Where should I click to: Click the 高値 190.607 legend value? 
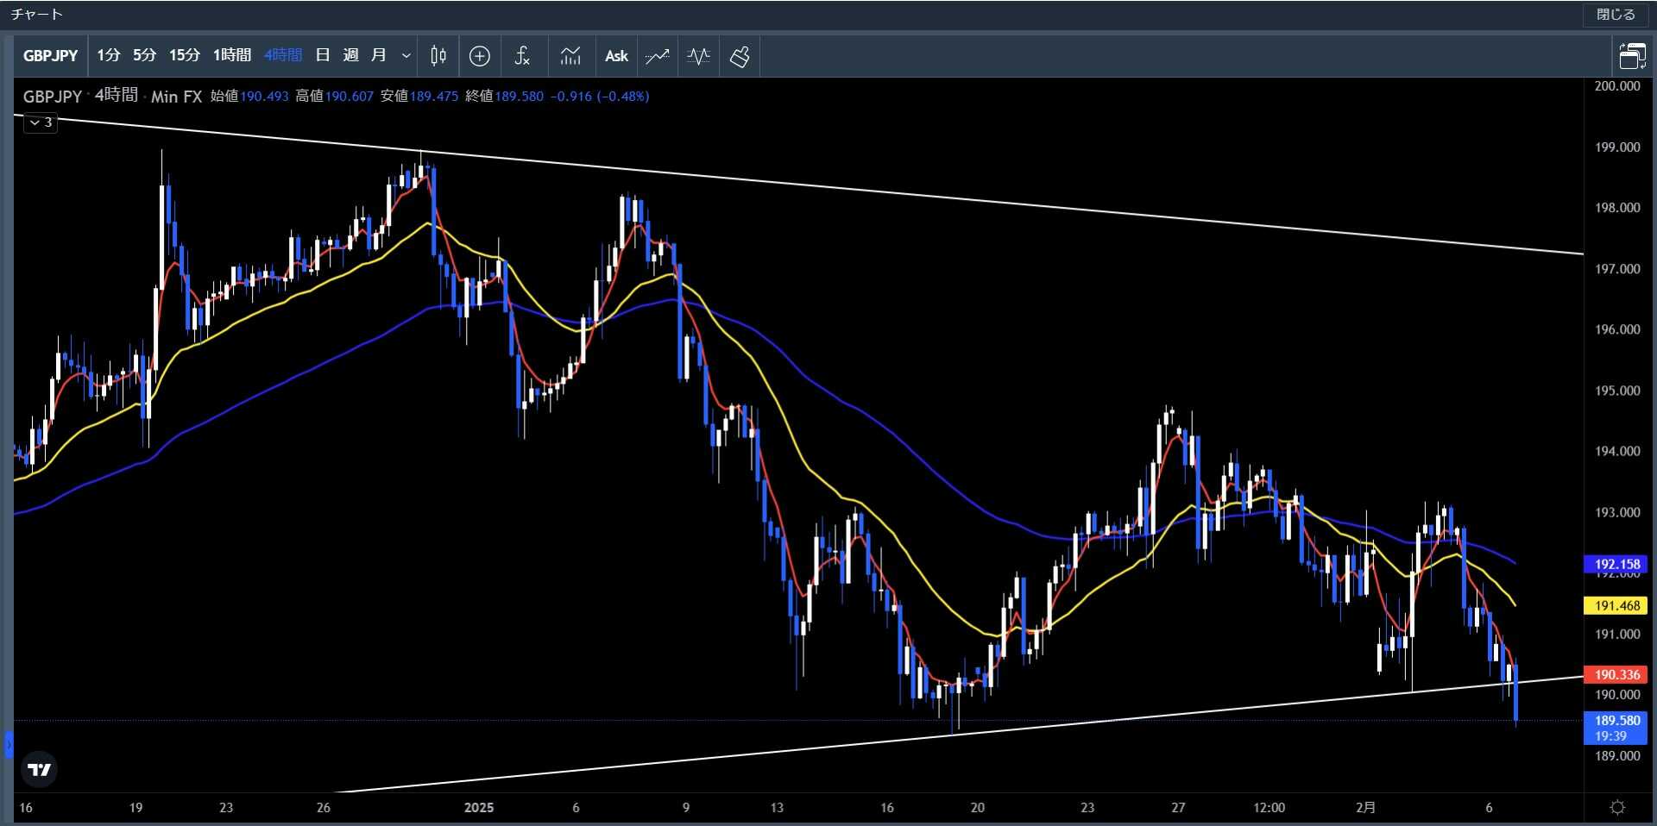(x=334, y=97)
